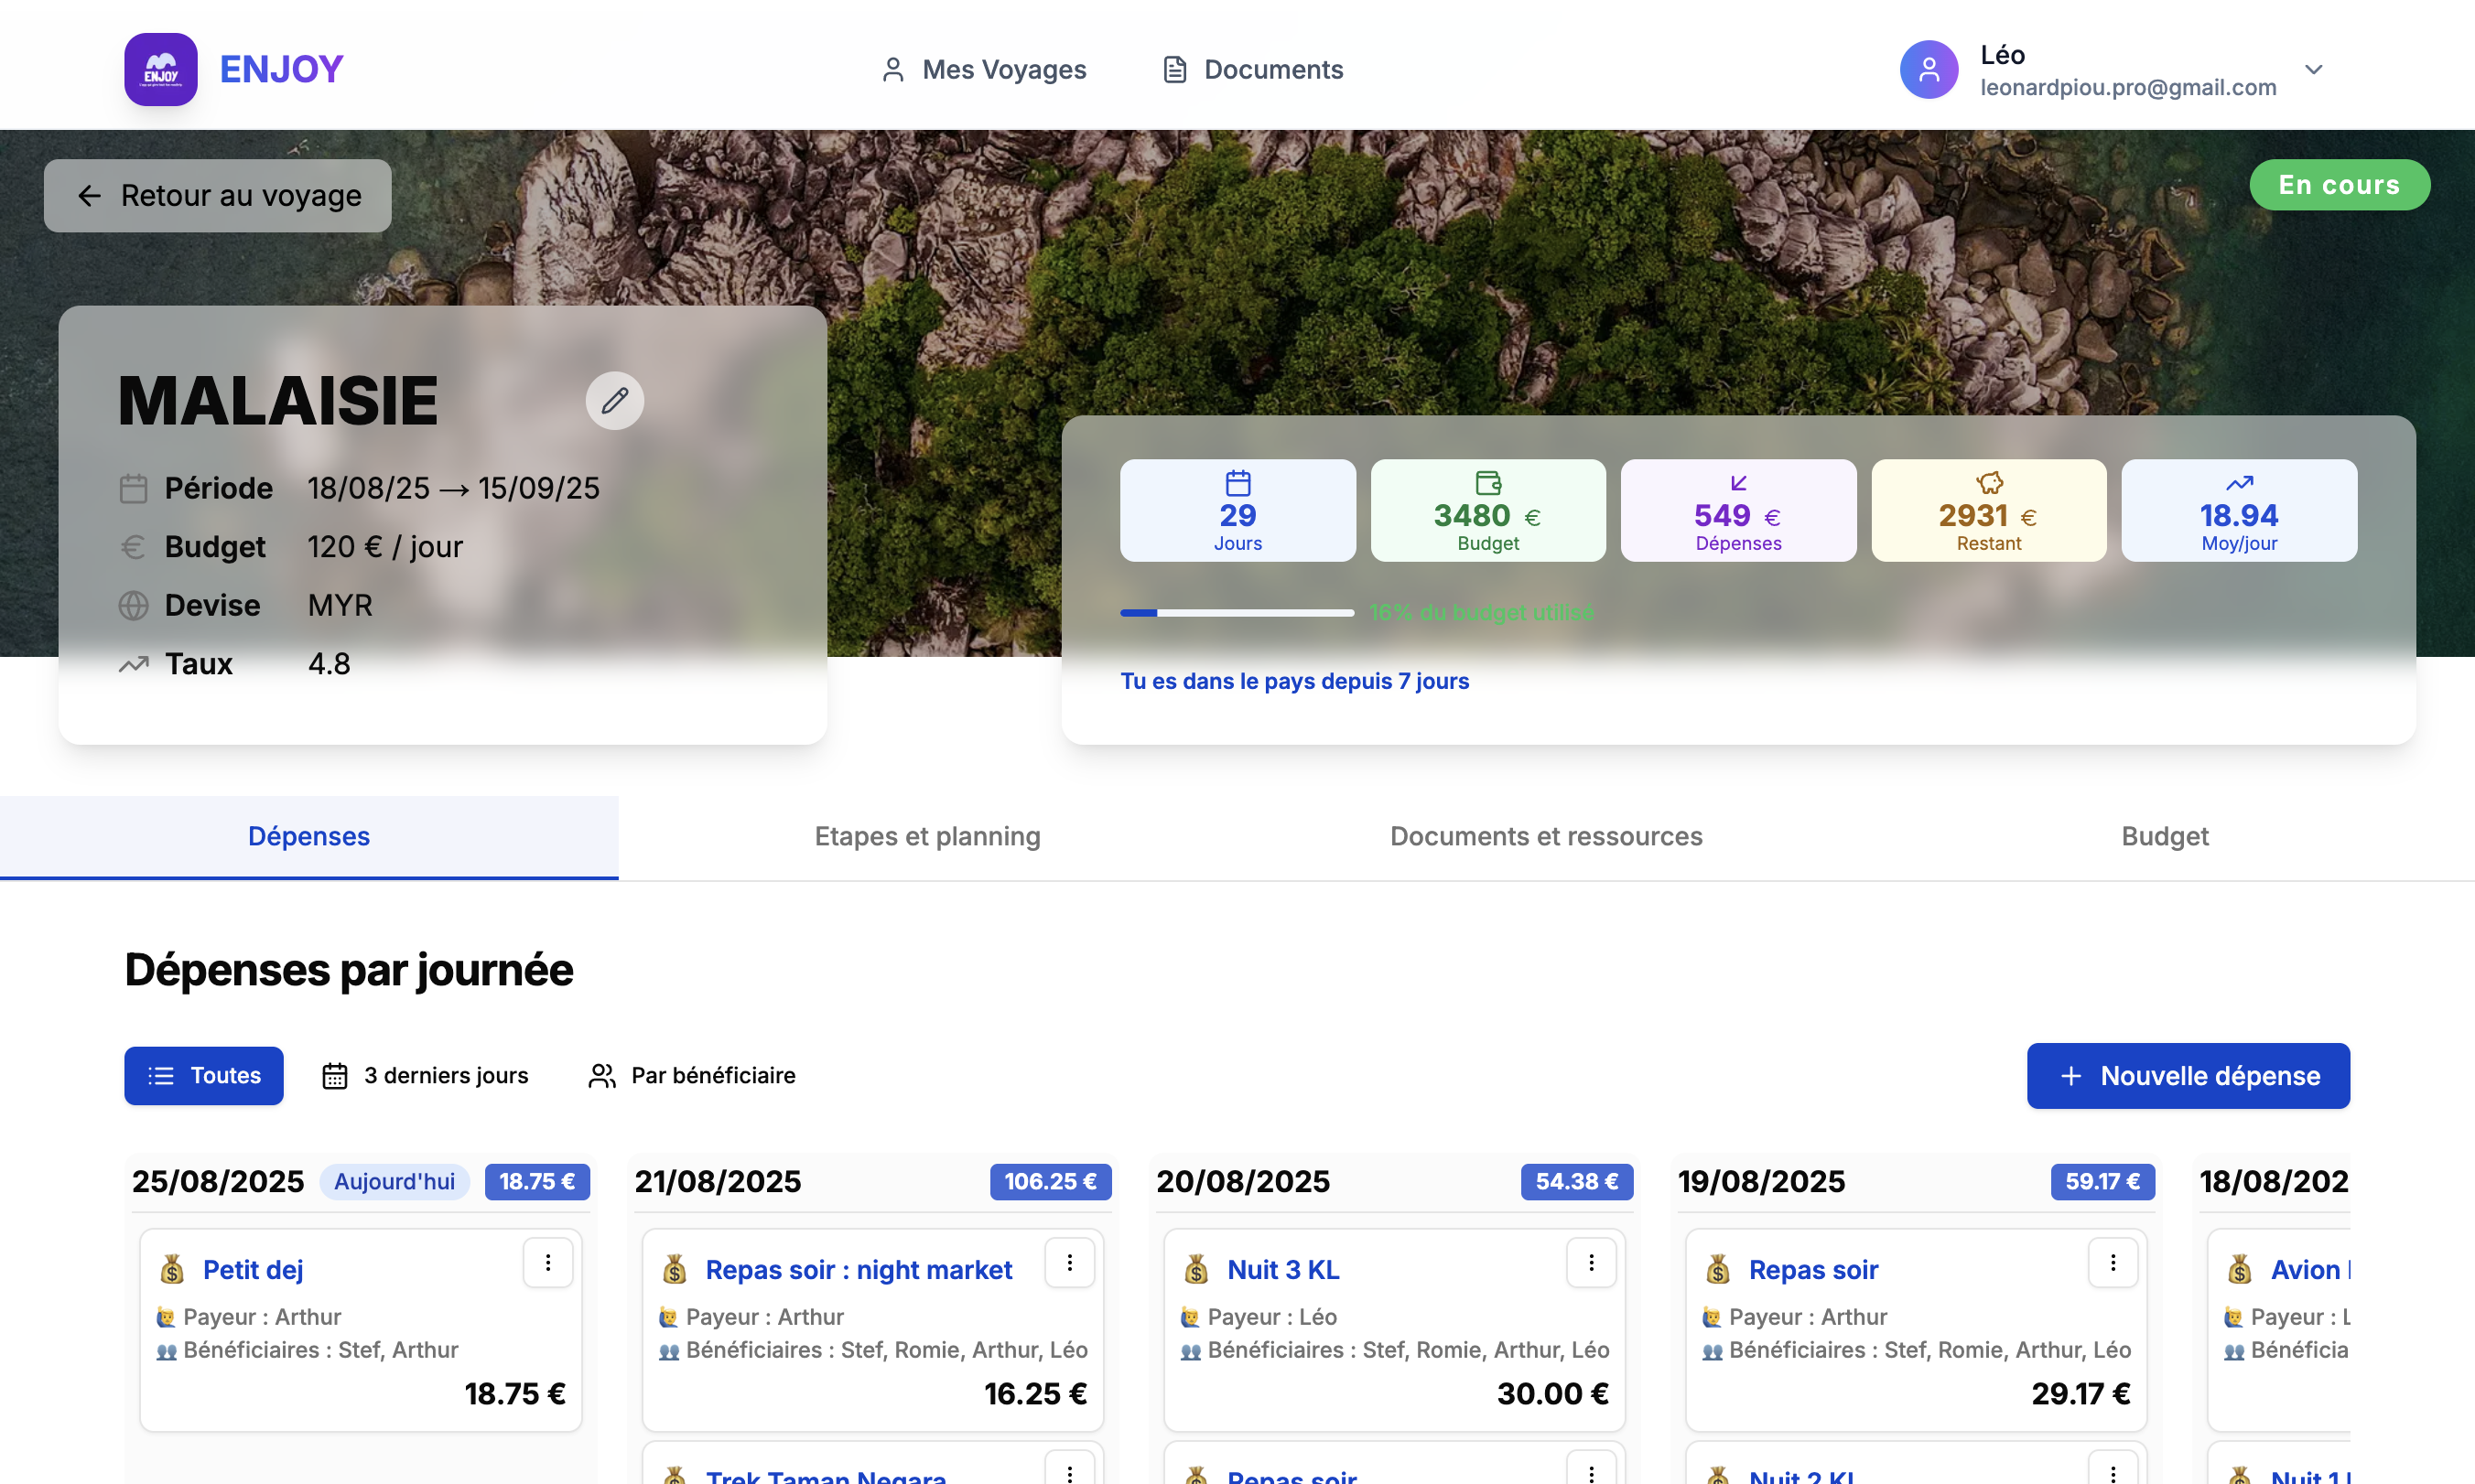
Task: Switch to Etapes et planning tab
Action: (927, 836)
